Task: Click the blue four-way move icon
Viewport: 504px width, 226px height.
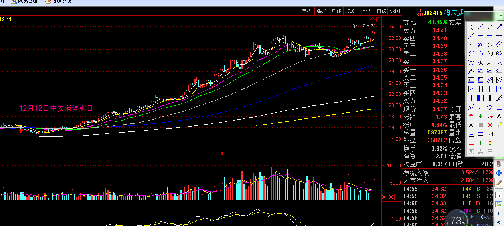Action: [x=499, y=172]
